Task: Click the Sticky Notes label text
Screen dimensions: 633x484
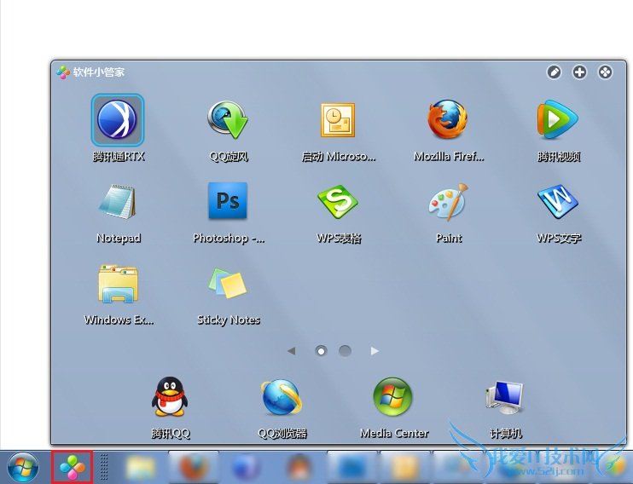Action: pyautogui.click(x=229, y=320)
